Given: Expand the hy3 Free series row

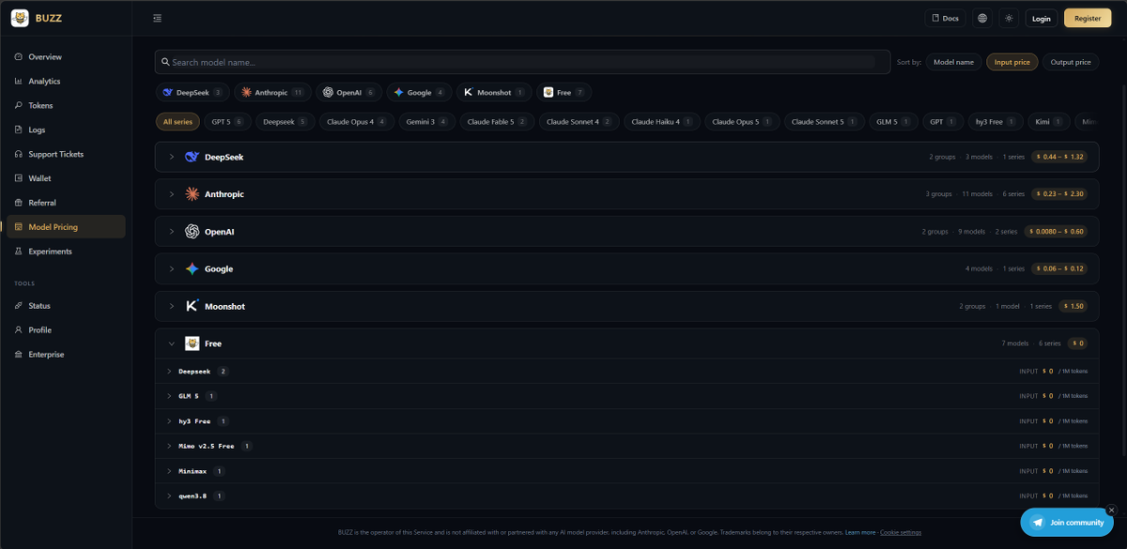Looking at the screenshot, I should click(626, 421).
